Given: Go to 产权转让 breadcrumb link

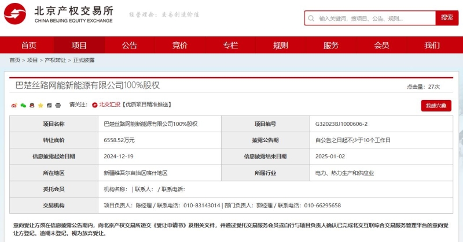Looking at the screenshot, I should pos(55,60).
